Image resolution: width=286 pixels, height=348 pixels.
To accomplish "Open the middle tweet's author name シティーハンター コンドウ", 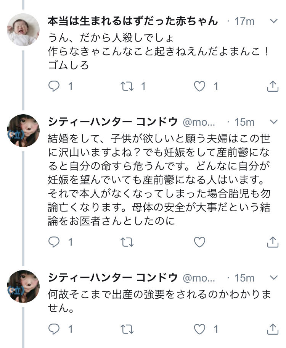I will (113, 122).
